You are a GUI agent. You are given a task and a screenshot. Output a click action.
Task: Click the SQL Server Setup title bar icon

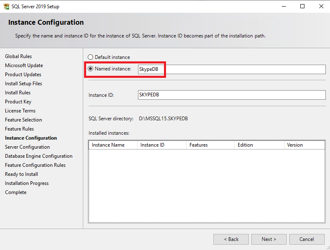6,6
